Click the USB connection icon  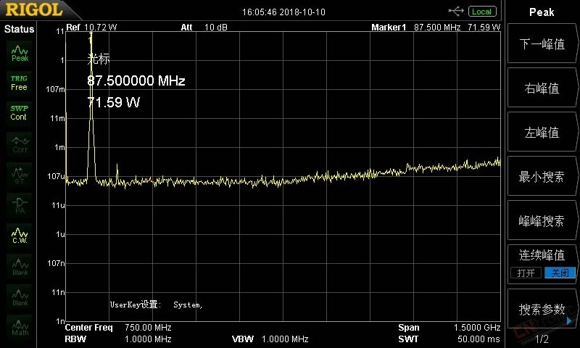pyautogui.click(x=456, y=11)
